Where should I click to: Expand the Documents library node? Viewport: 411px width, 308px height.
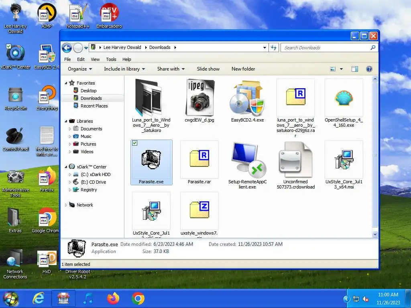pos(70,129)
